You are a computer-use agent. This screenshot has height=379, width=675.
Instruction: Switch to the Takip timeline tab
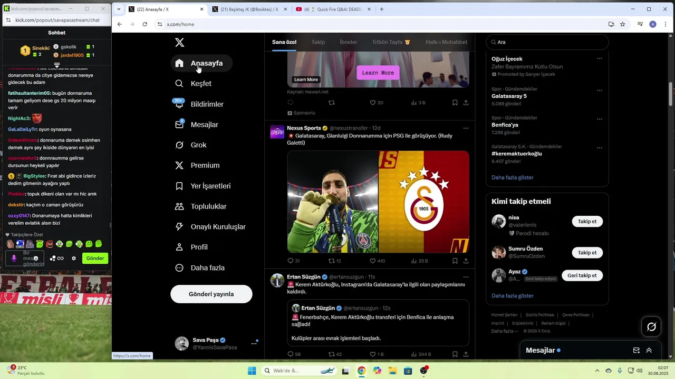pos(318,42)
